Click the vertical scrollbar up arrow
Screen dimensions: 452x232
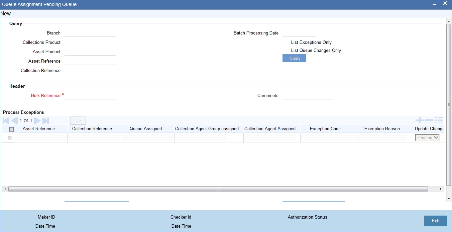point(449,21)
